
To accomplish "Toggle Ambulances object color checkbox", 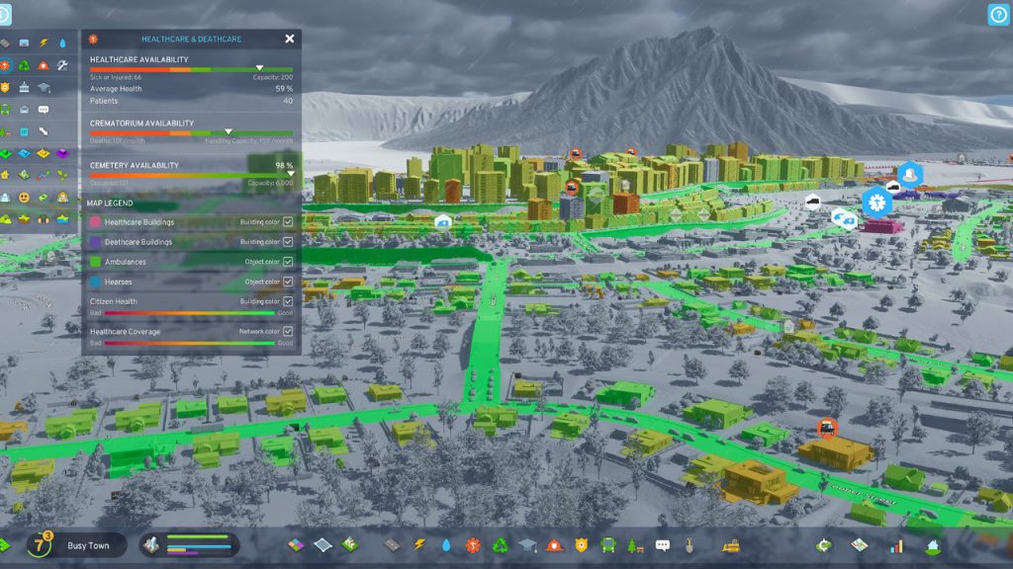I will (x=288, y=262).
